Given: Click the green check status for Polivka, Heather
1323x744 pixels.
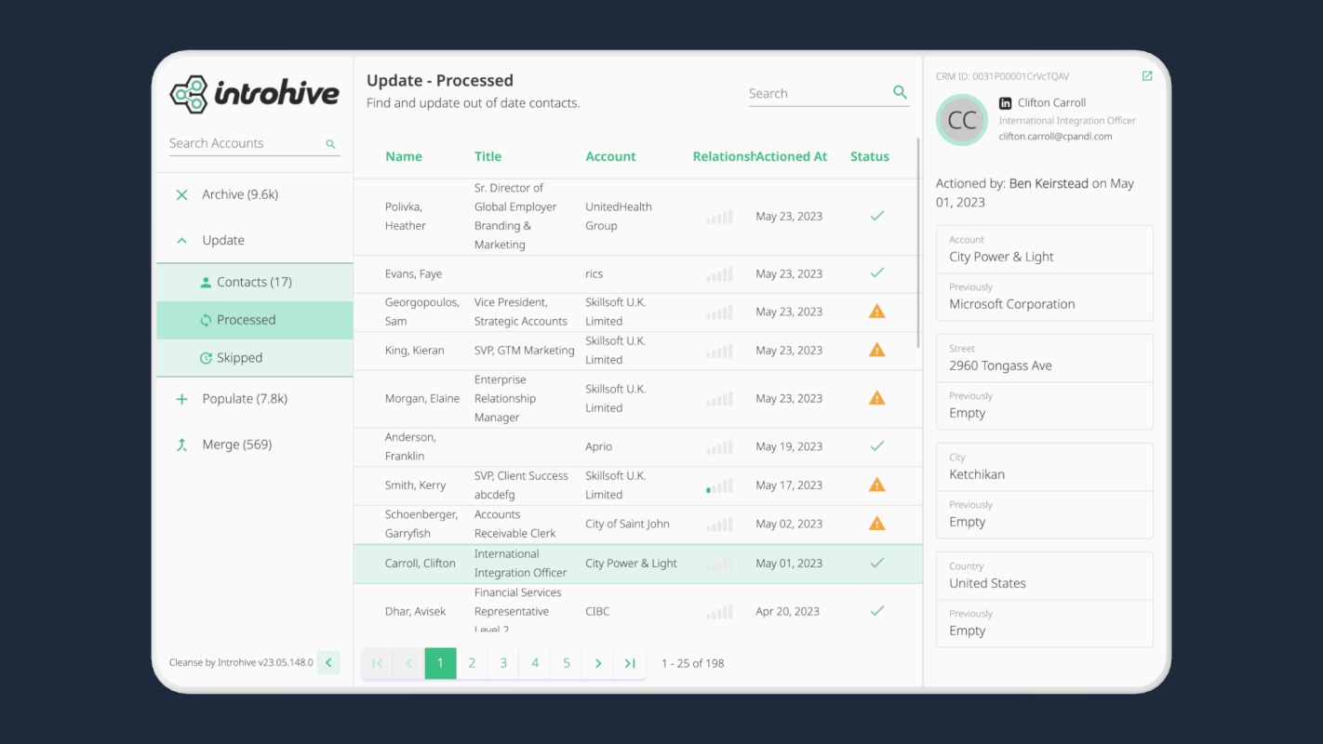Looking at the screenshot, I should [876, 216].
